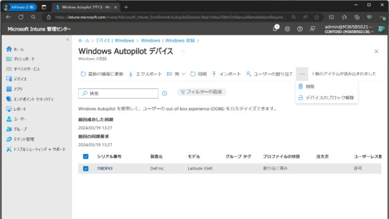Open a new browser tab
Image resolution: width=389 pixels, height=219 pixels.
coord(126,7)
